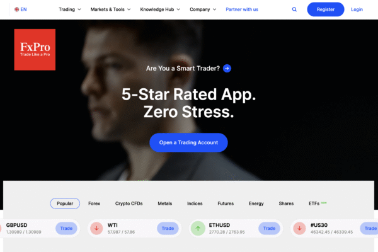This screenshot has width=378, height=252.
Task: Click Open a Trading Account button
Action: [188, 142]
